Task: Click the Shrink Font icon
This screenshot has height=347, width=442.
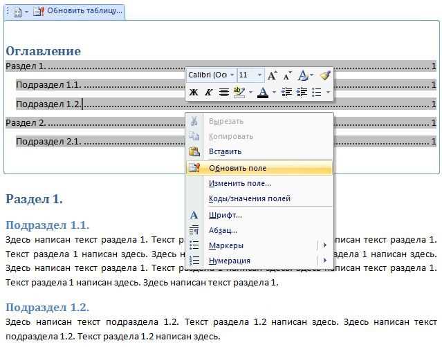Action: (x=287, y=75)
